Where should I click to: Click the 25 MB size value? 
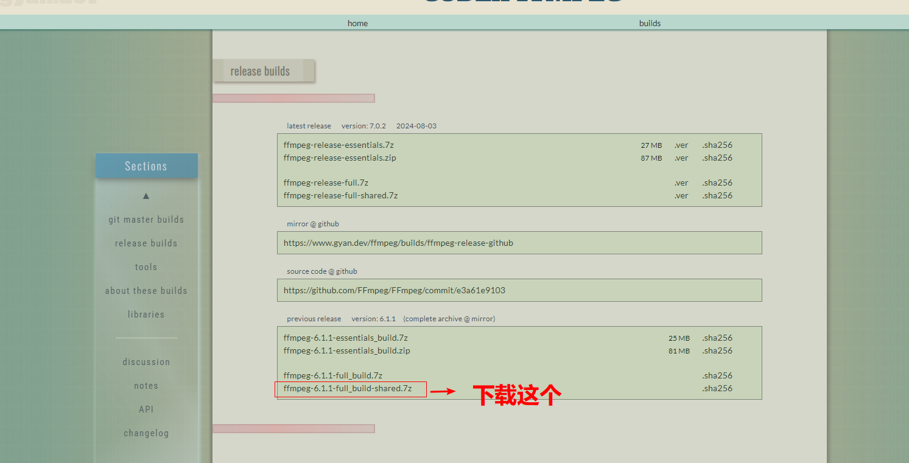(x=679, y=338)
